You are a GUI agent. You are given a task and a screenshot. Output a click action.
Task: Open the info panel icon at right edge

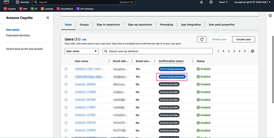270,16
